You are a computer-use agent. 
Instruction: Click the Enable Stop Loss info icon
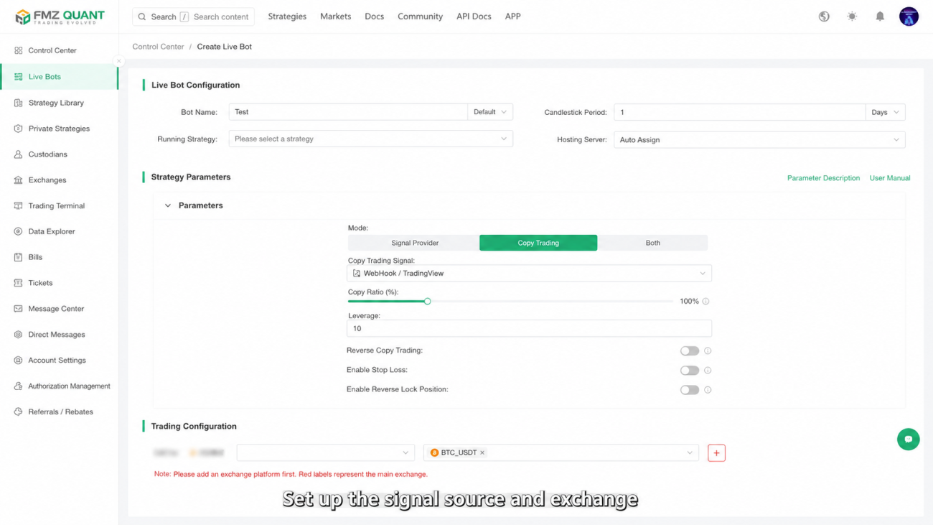click(708, 371)
